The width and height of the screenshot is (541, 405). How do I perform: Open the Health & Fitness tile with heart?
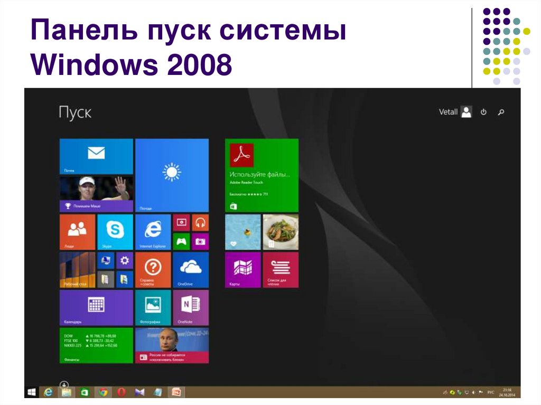(x=243, y=232)
